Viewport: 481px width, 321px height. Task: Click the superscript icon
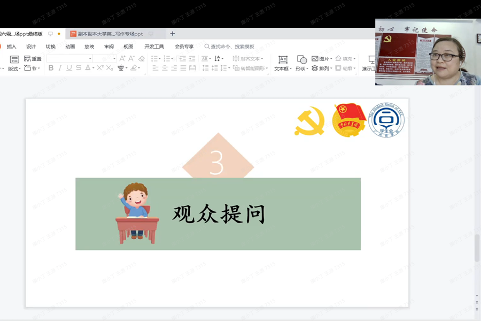point(100,68)
